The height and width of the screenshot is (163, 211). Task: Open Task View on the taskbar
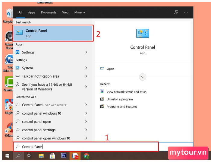pos(29,156)
